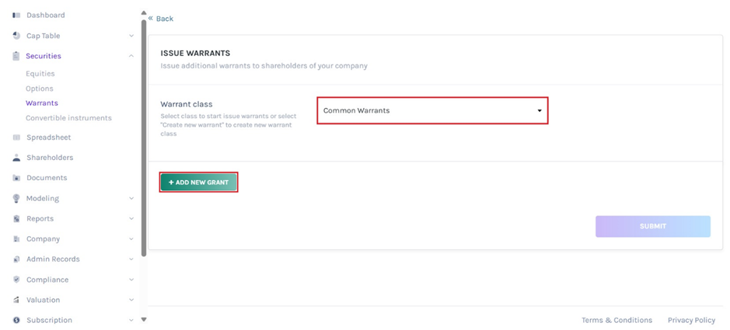Select Convertible instruments submenu item
The width and height of the screenshot is (730, 330).
coord(68,118)
